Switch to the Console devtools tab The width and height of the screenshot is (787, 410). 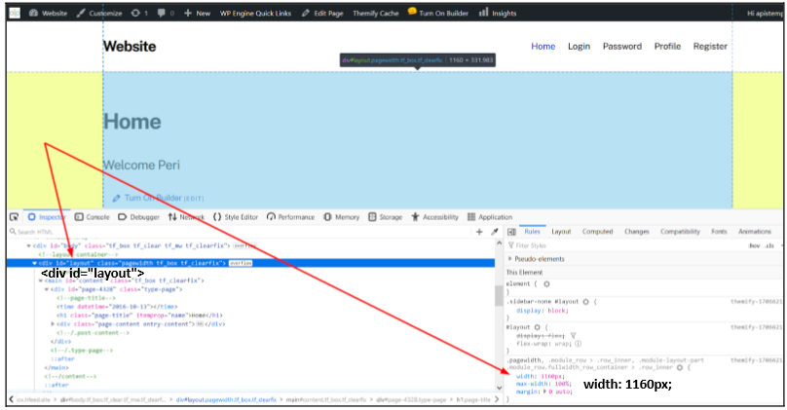coord(92,217)
